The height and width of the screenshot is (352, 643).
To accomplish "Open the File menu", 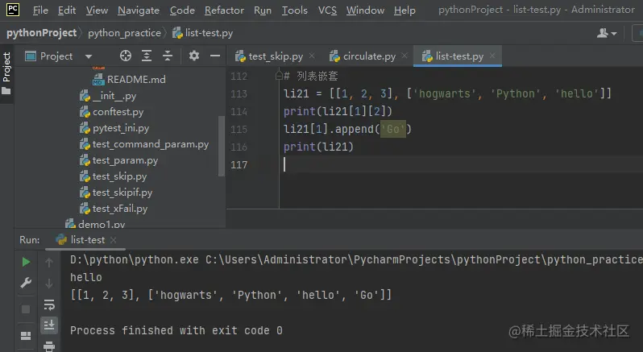I will coord(40,10).
